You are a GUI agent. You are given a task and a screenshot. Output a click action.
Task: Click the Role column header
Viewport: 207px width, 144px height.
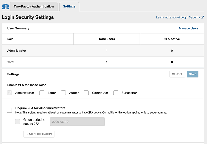pos(10,39)
